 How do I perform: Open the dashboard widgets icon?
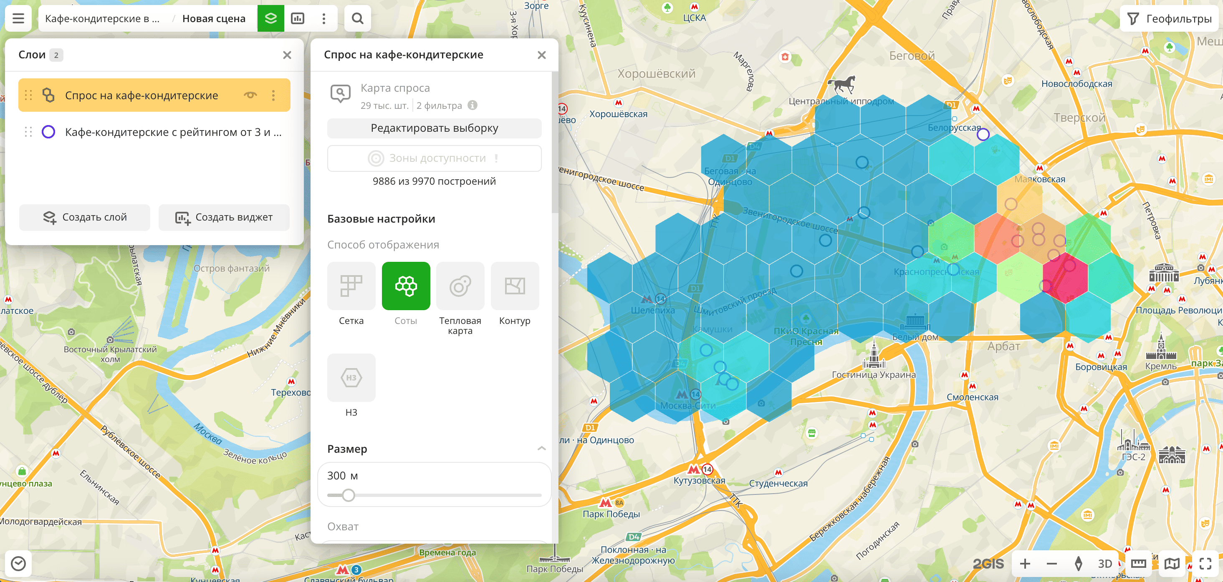pos(298,18)
